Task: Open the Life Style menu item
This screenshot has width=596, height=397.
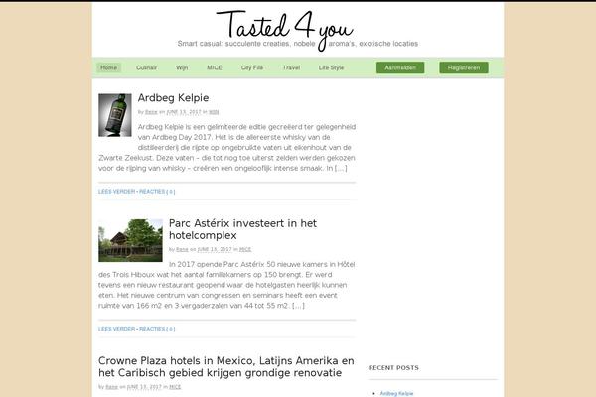Action: [x=331, y=67]
